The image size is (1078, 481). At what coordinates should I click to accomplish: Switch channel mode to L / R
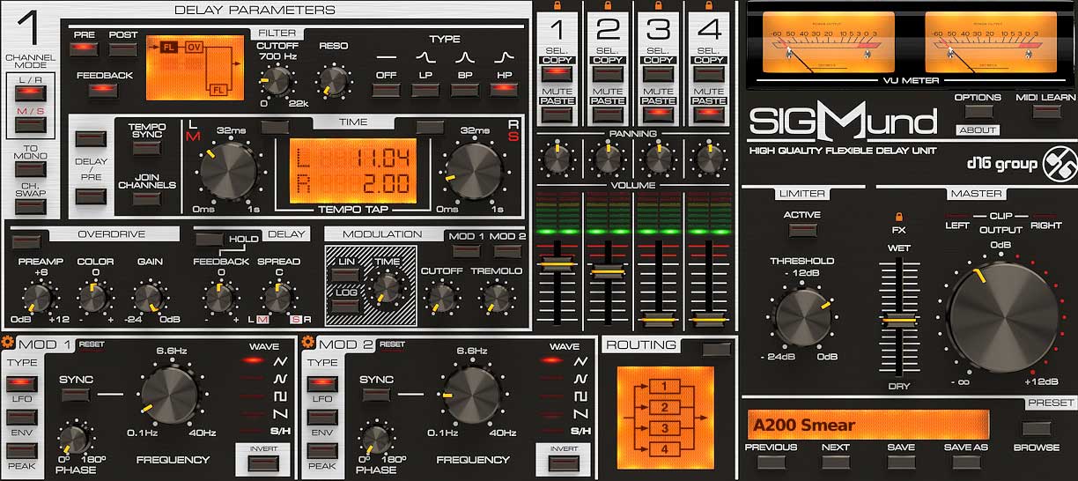[30, 92]
